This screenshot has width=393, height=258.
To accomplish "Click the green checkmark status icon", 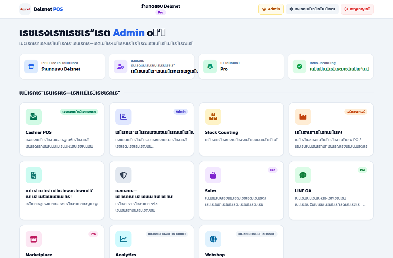I will [x=299, y=67].
